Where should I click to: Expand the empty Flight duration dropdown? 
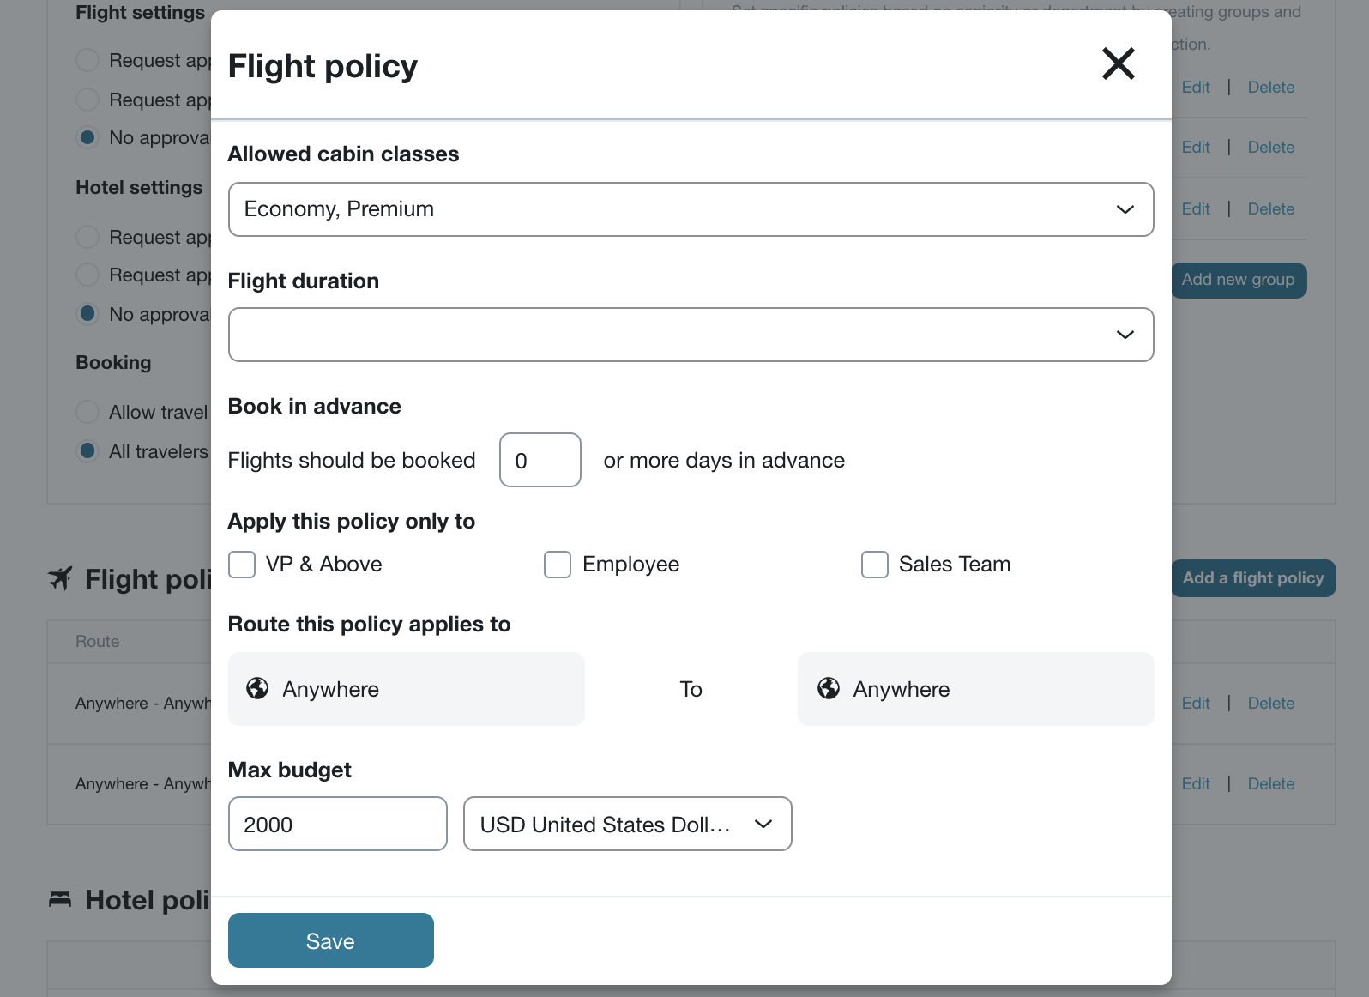pyautogui.click(x=691, y=335)
